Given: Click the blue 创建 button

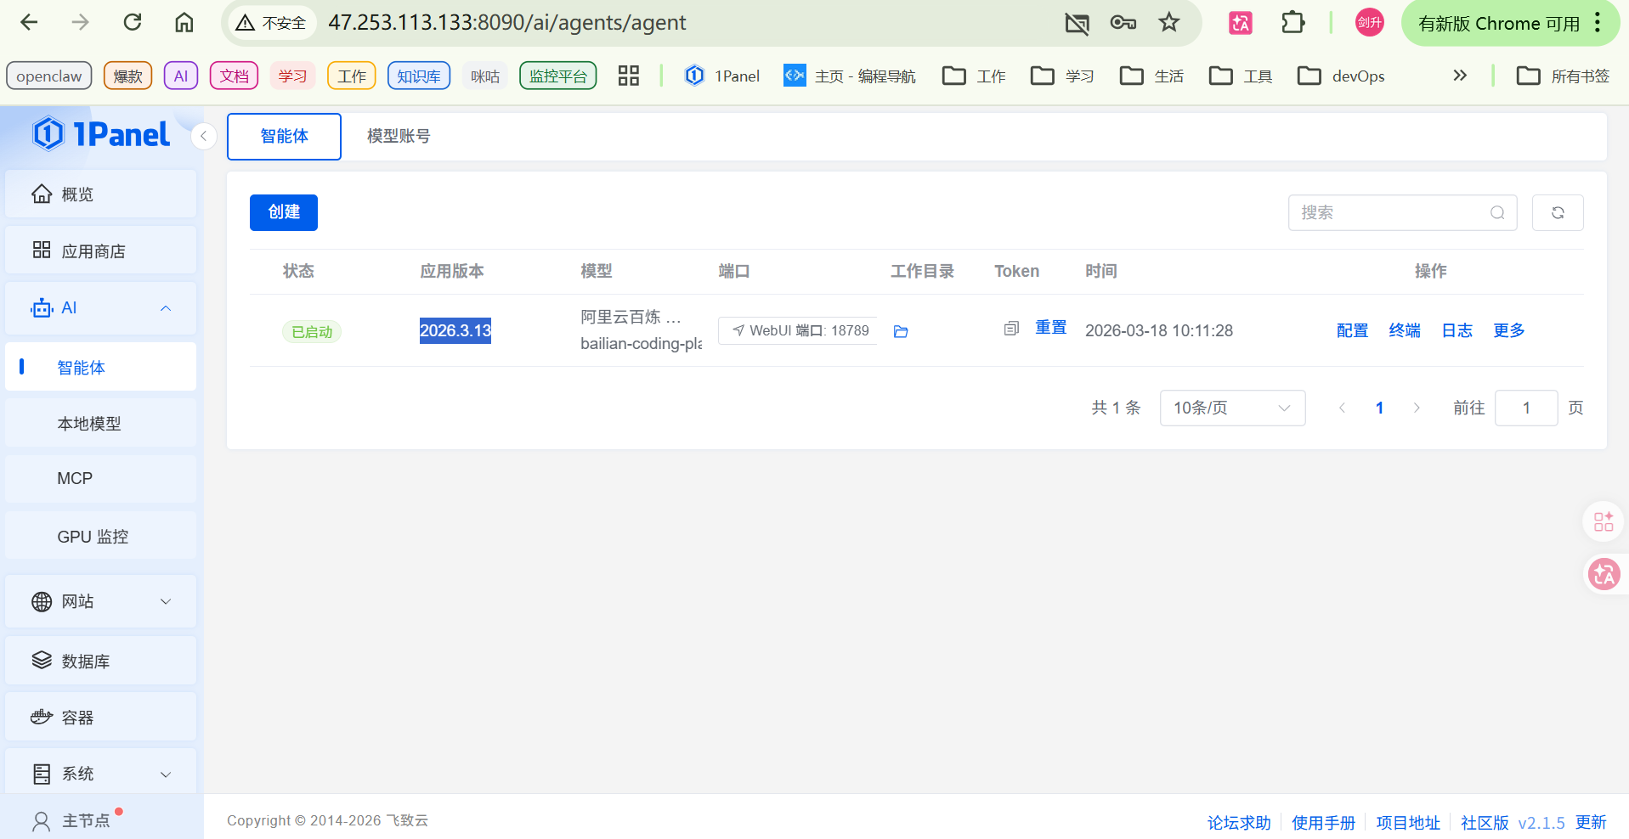Looking at the screenshot, I should (284, 212).
